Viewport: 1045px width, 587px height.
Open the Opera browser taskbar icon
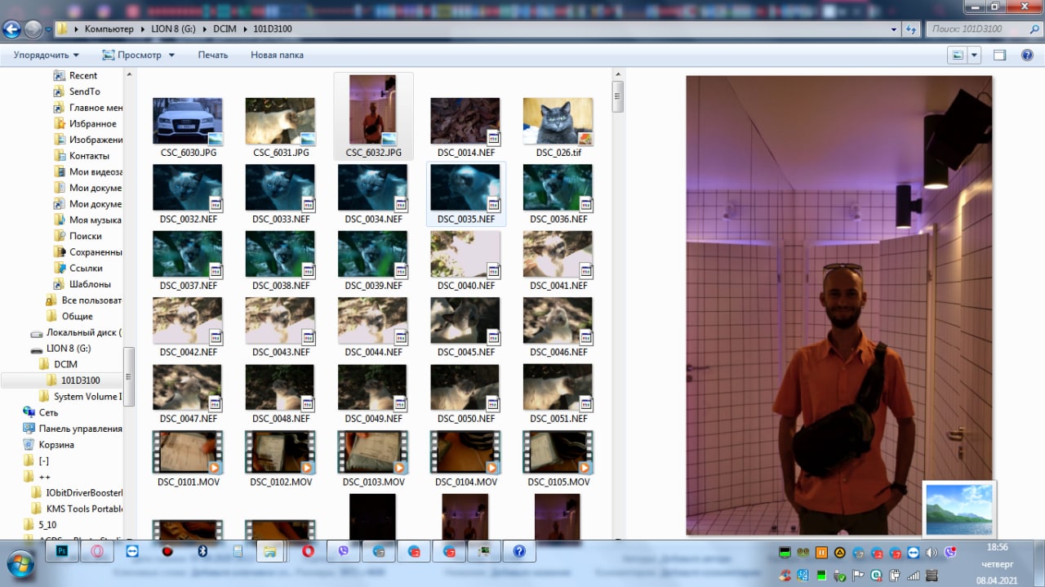(309, 552)
